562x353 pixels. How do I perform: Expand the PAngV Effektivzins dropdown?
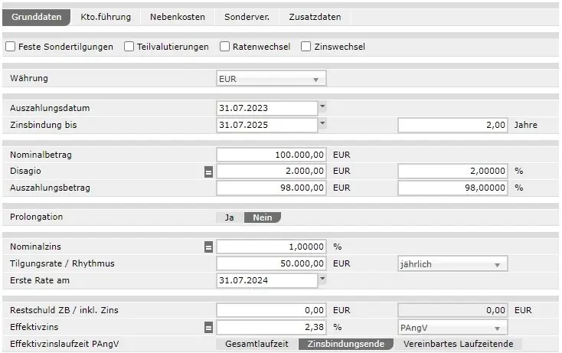452,328
